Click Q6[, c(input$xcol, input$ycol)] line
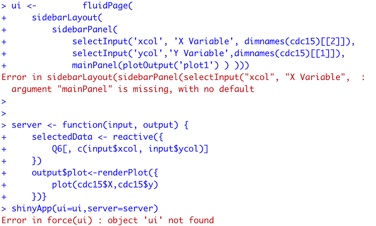 pyautogui.click(x=130, y=149)
